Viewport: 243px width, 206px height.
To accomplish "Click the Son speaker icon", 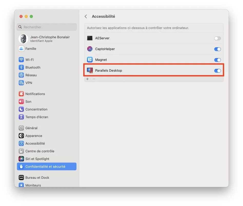I will pos(21,102).
